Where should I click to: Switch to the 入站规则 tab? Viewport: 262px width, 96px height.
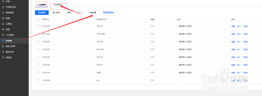pyautogui.click(x=41, y=5)
